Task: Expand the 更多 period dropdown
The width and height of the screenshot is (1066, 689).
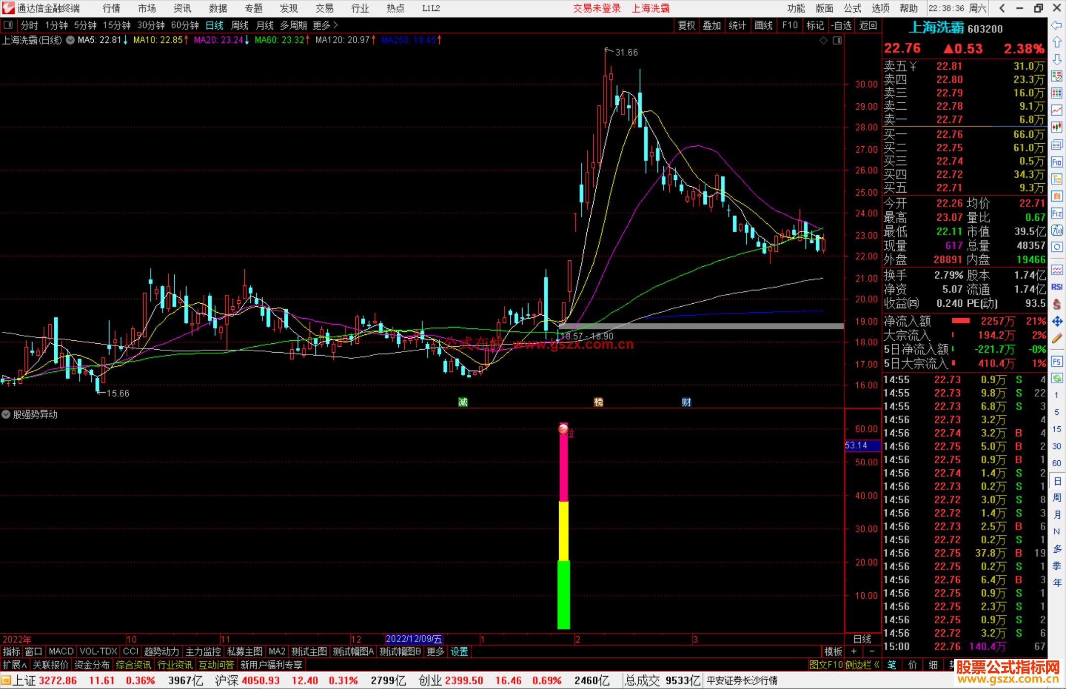Action: (325, 25)
